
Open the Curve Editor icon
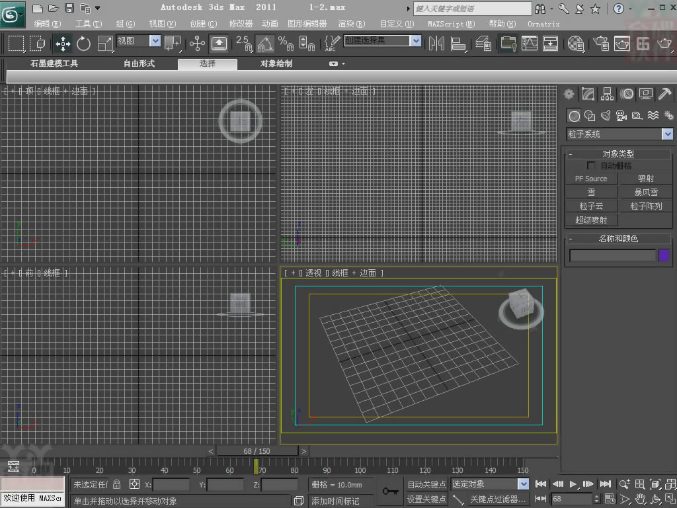pyautogui.click(x=530, y=44)
